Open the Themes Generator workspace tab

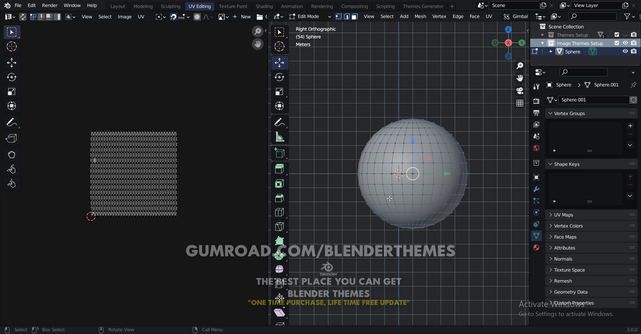click(423, 6)
